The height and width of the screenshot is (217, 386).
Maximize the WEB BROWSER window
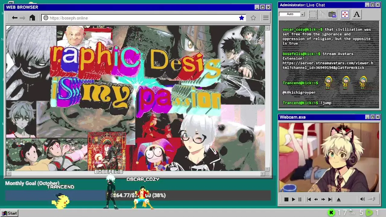tap(262, 7)
